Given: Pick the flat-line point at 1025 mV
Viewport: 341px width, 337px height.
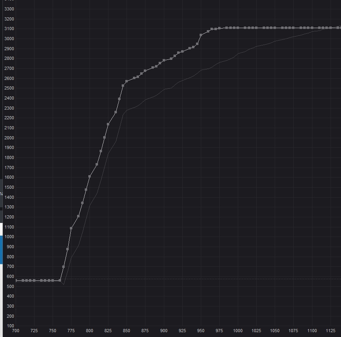Looking at the screenshot, I should [256, 28].
